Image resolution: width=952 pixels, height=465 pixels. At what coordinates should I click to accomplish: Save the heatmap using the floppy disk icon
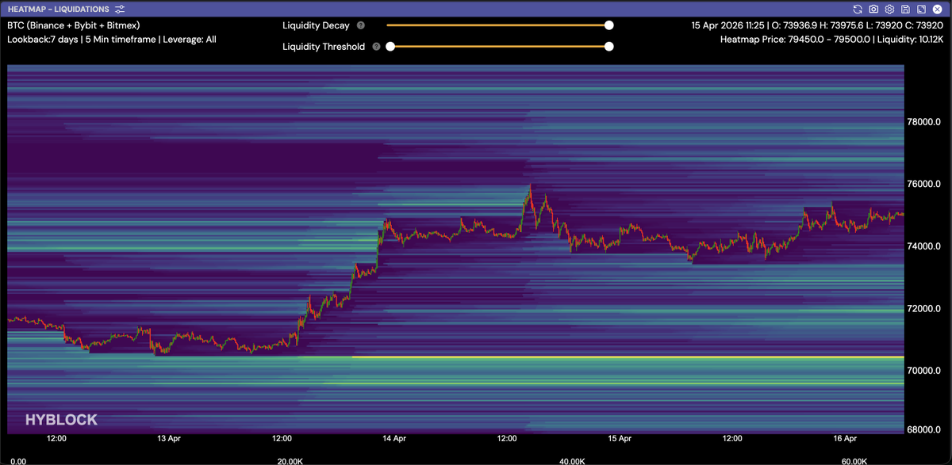click(x=905, y=9)
